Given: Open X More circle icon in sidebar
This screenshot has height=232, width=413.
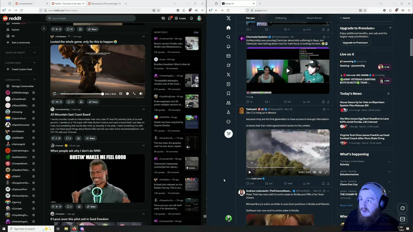Looking at the screenshot, I should coord(228,122).
